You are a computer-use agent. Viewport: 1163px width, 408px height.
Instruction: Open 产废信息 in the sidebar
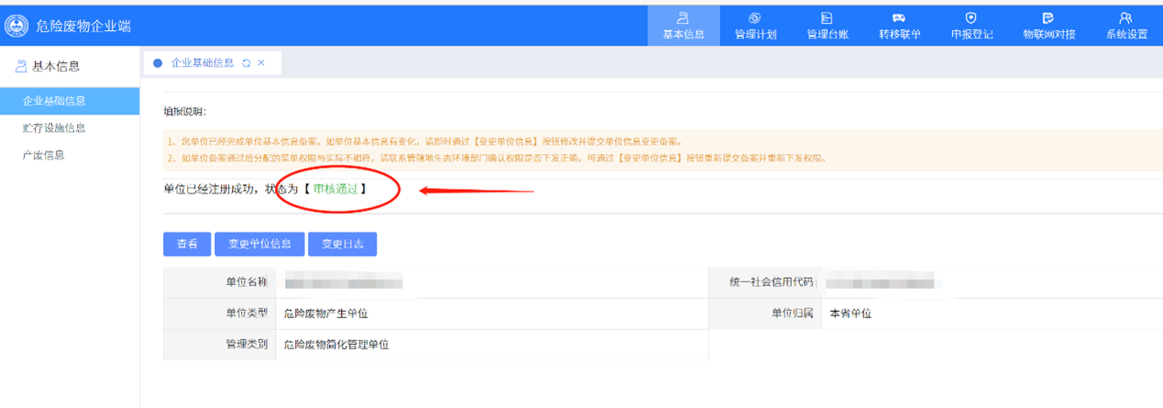43,155
